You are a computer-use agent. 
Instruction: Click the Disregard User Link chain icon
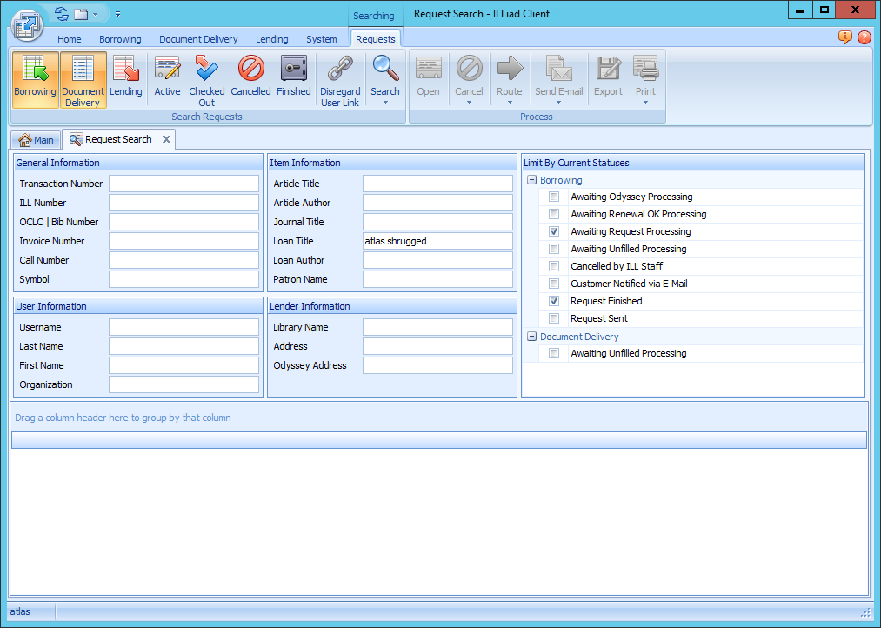(x=339, y=70)
